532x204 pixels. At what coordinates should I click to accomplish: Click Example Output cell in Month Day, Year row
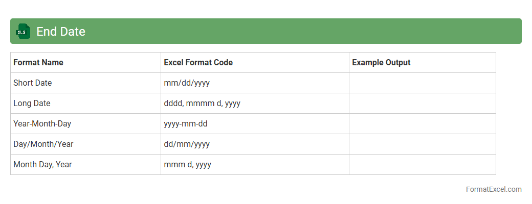click(422, 165)
